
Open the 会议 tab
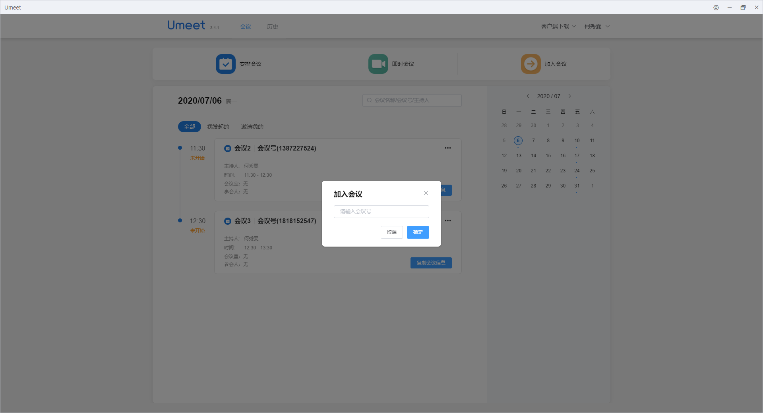[x=245, y=26]
